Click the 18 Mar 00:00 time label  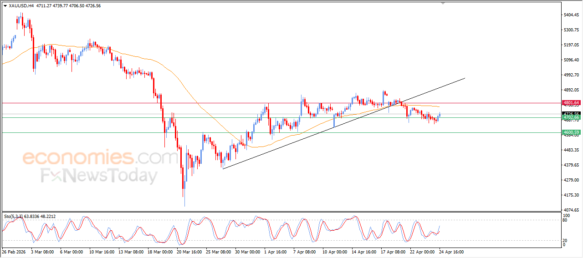coord(160,251)
